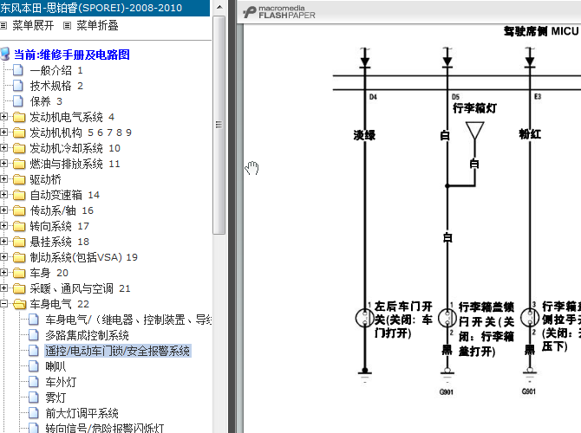Click the 驱动桥 folder icon
Image resolution: width=581 pixels, height=433 pixels.
tap(19, 179)
